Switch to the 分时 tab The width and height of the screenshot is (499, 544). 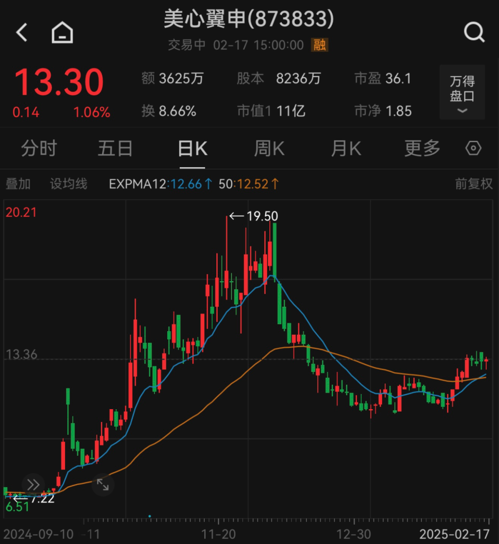tap(38, 148)
